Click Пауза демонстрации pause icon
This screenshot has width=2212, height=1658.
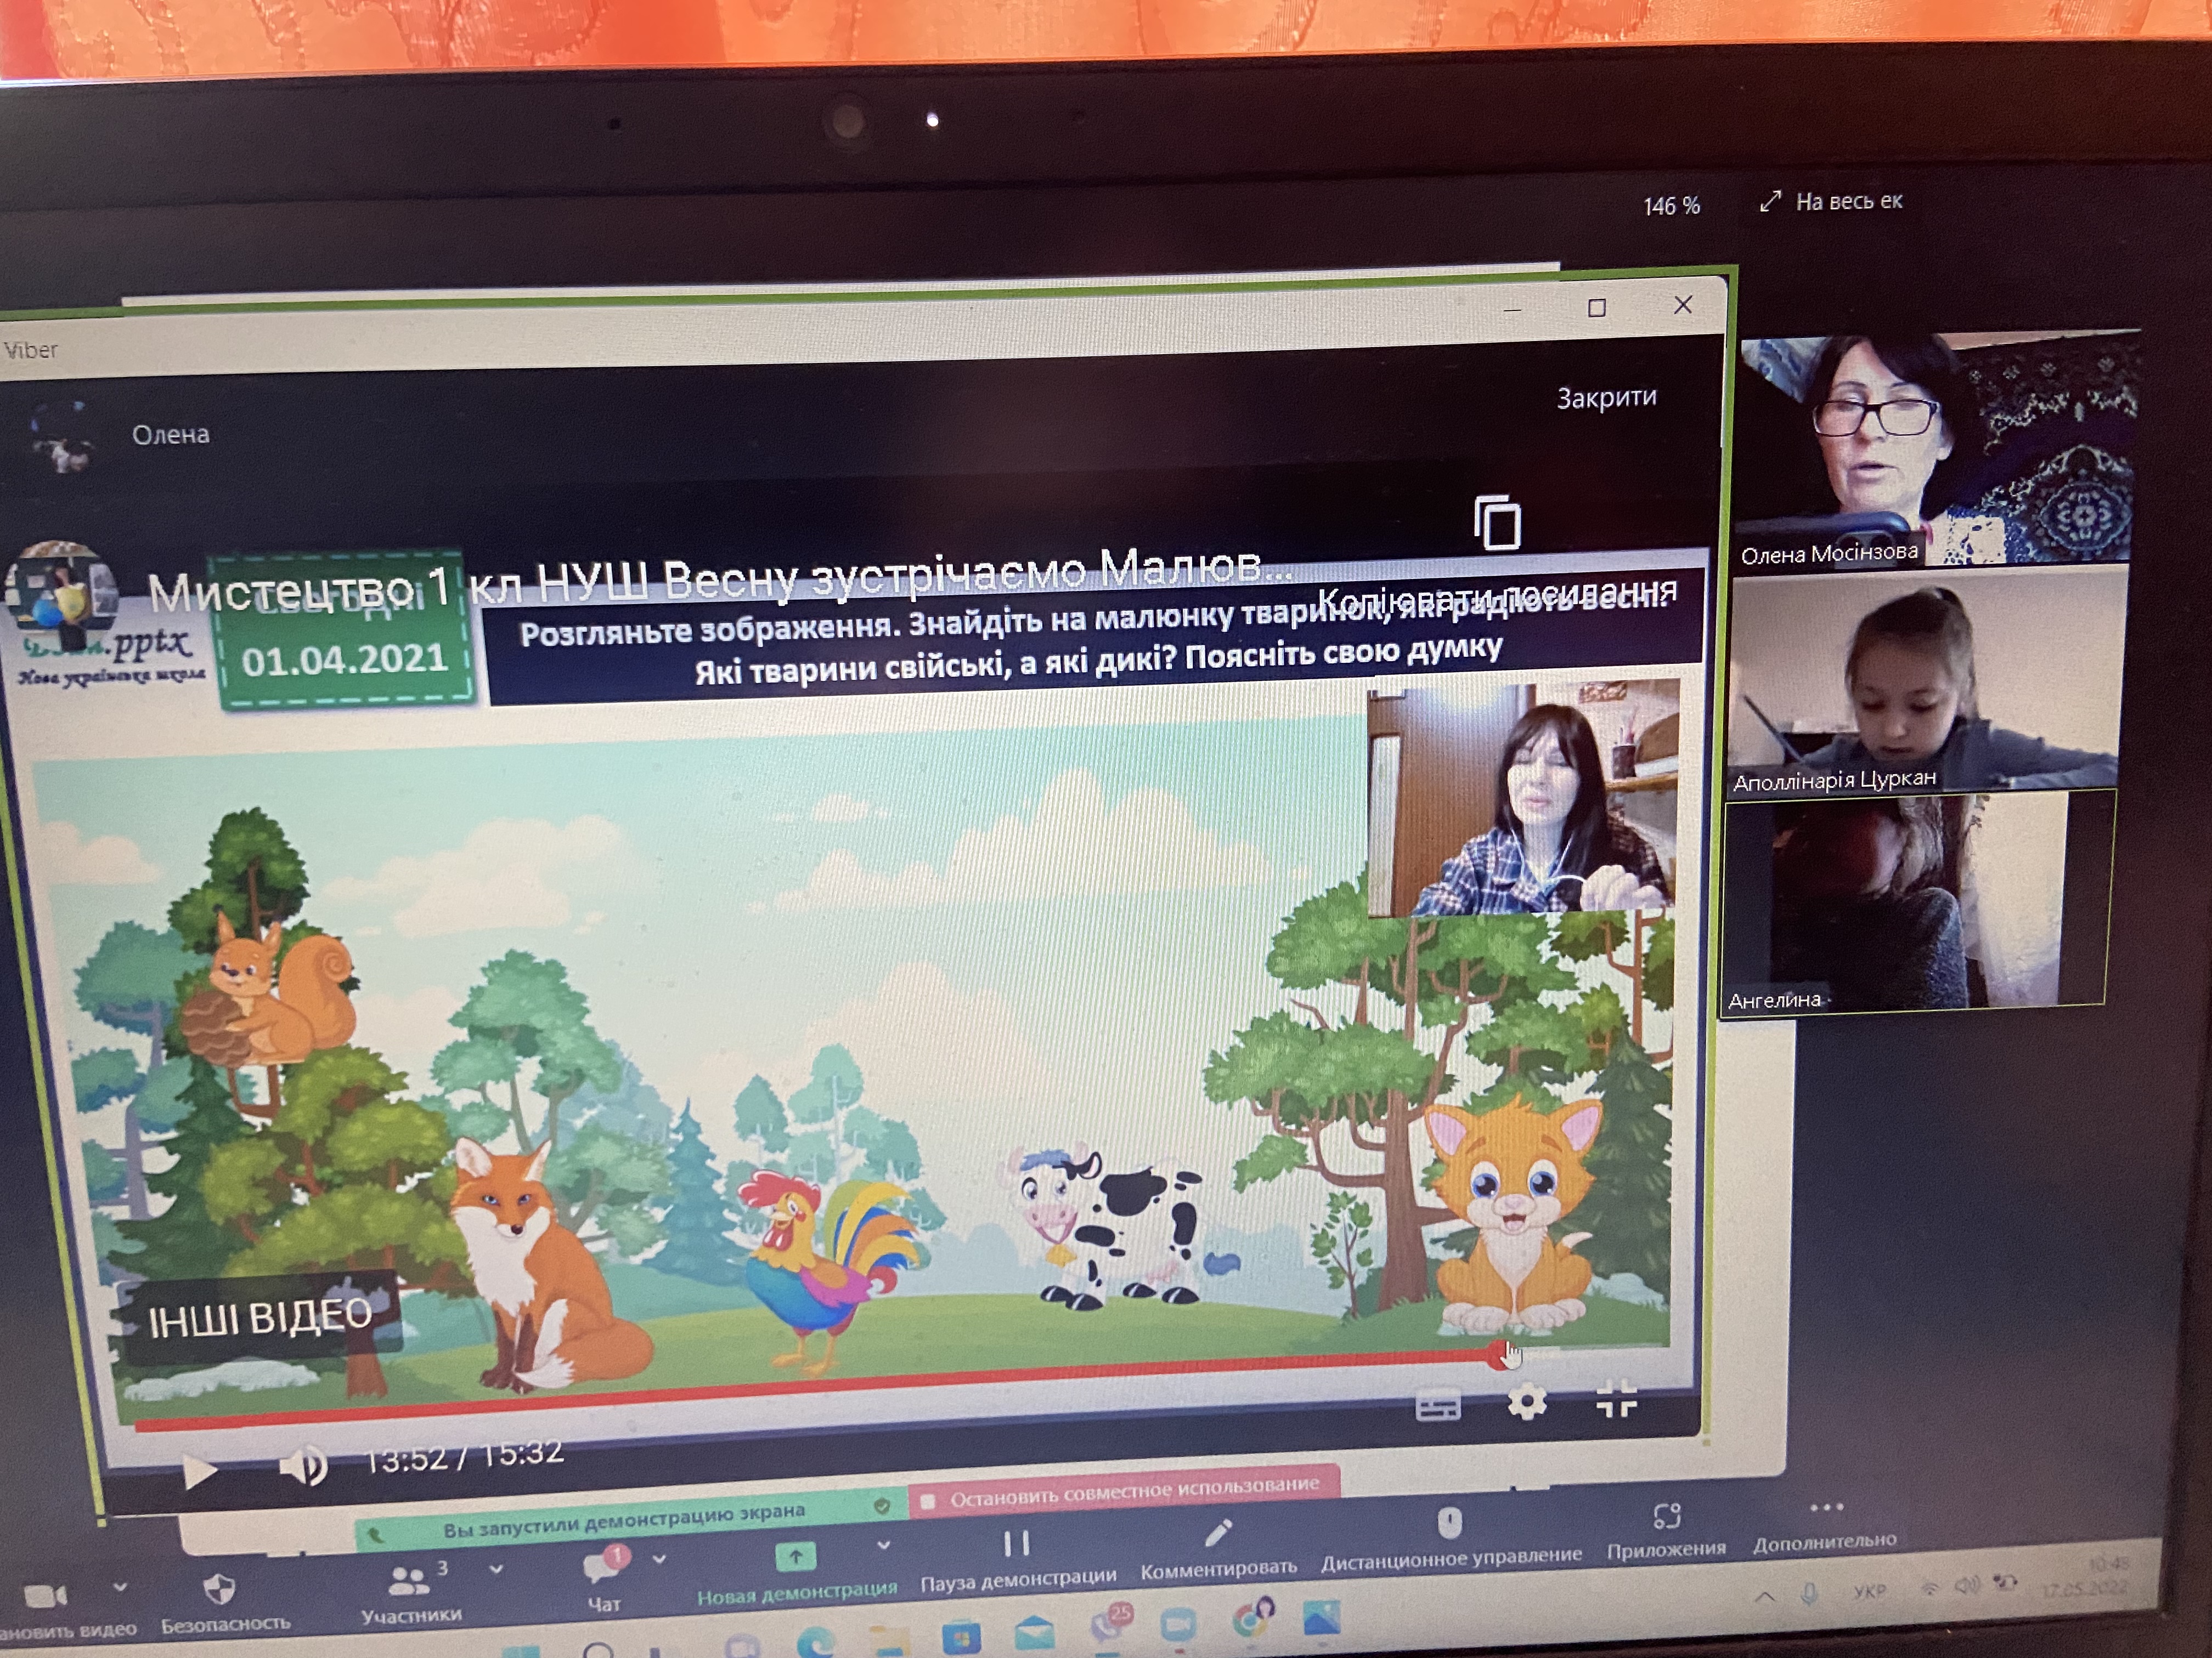(1017, 1544)
